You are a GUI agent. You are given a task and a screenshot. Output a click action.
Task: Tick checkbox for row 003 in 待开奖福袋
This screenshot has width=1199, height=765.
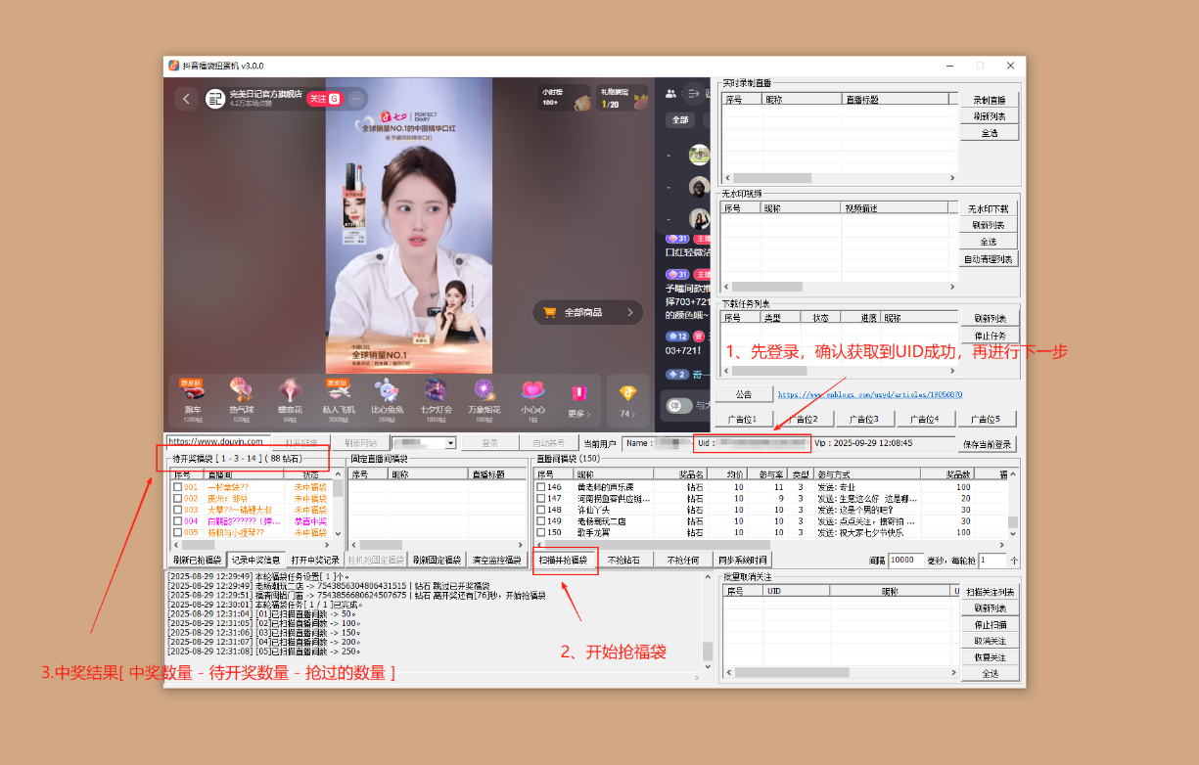tap(177, 510)
